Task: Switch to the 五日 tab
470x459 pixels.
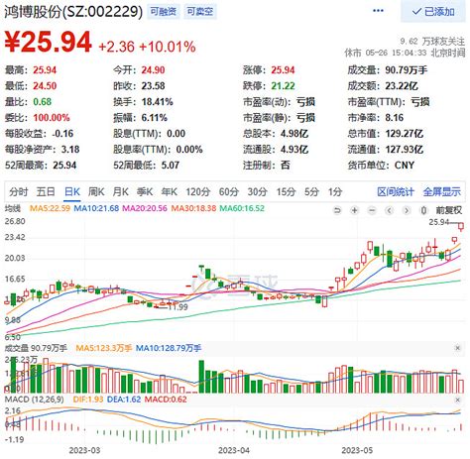Action: [x=46, y=191]
